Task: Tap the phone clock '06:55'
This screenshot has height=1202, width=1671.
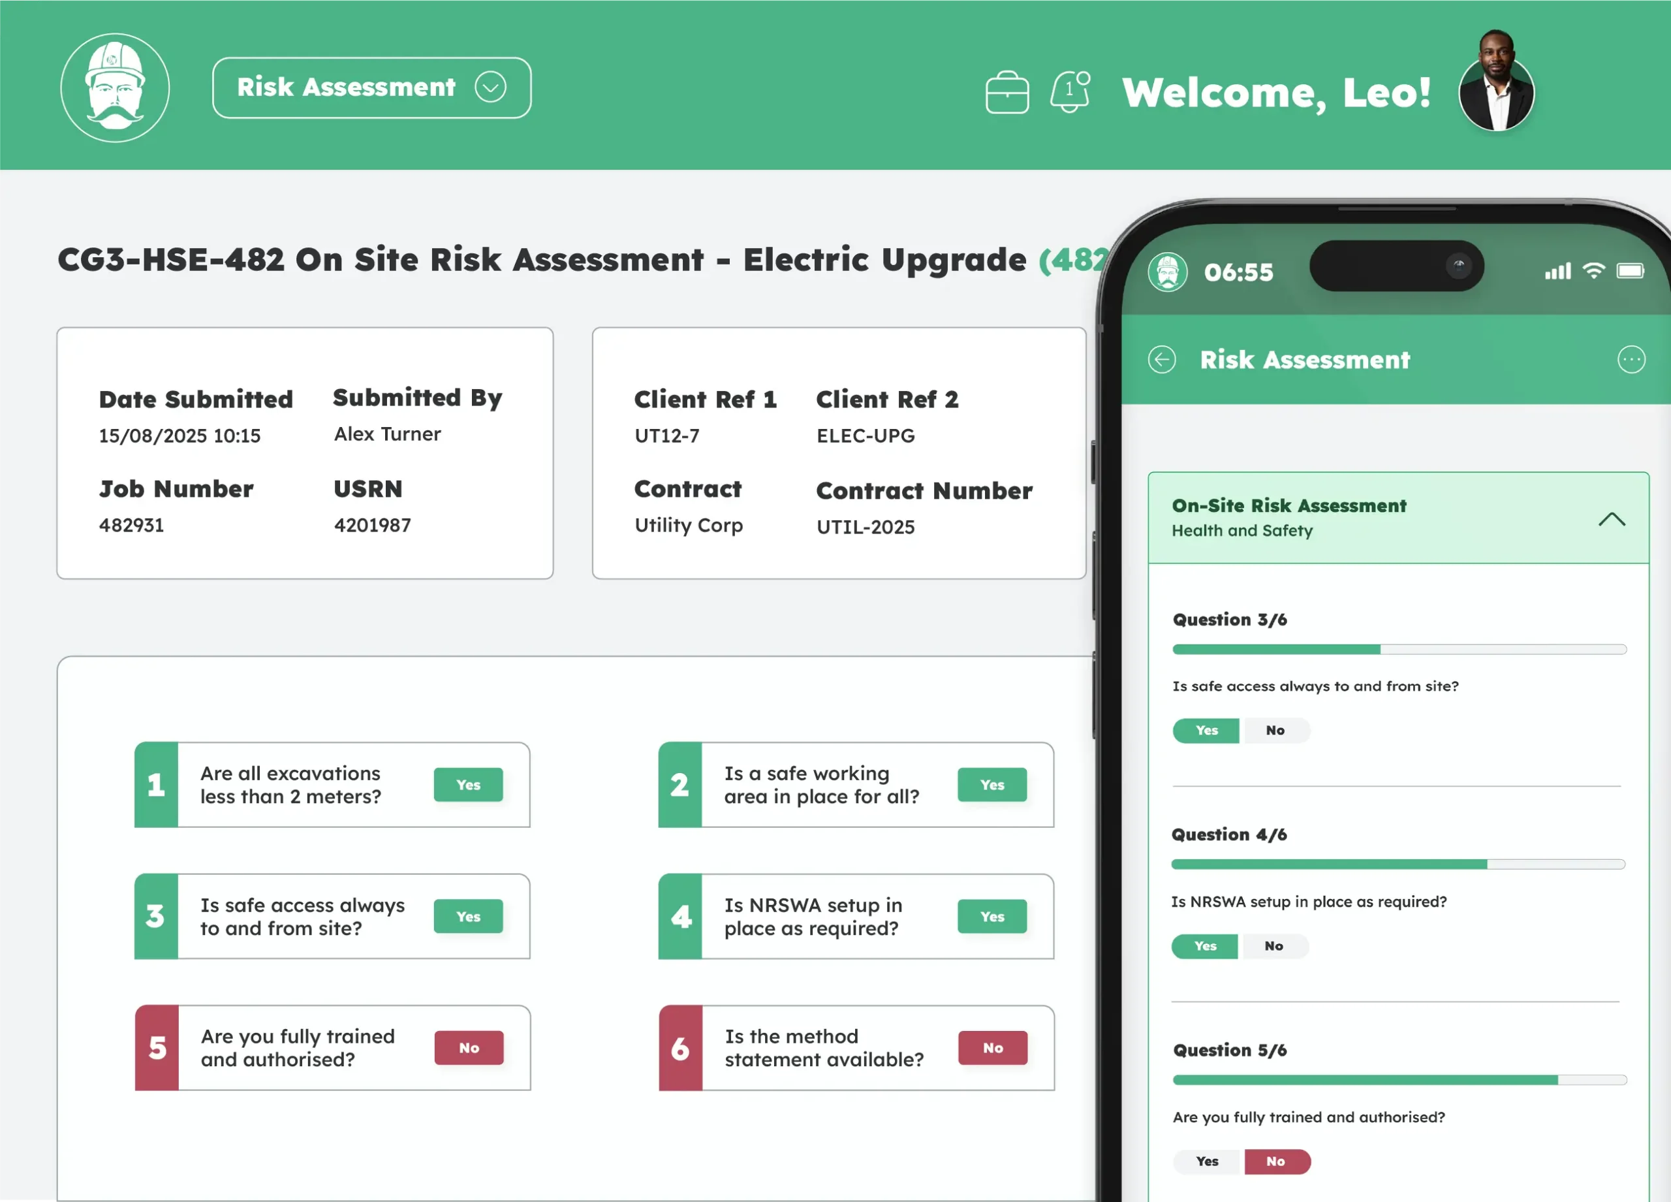Action: click(x=1238, y=272)
